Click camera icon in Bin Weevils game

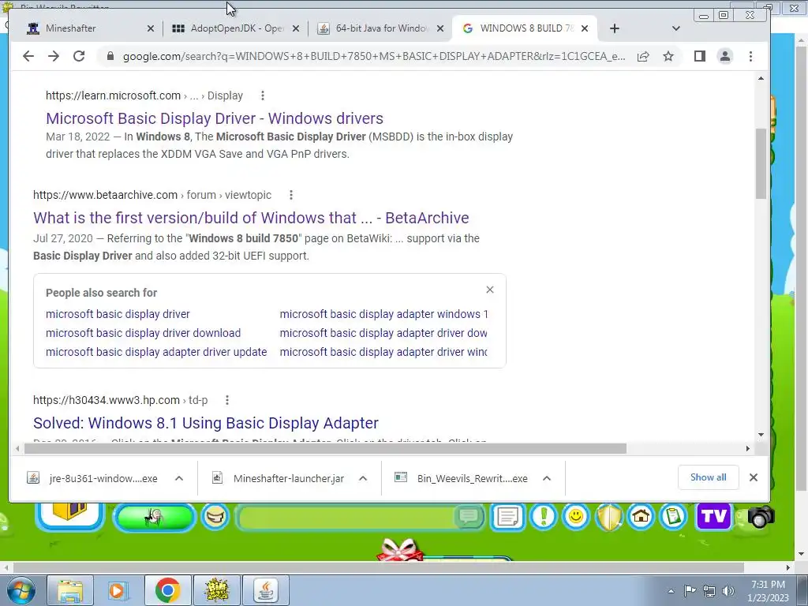click(761, 517)
